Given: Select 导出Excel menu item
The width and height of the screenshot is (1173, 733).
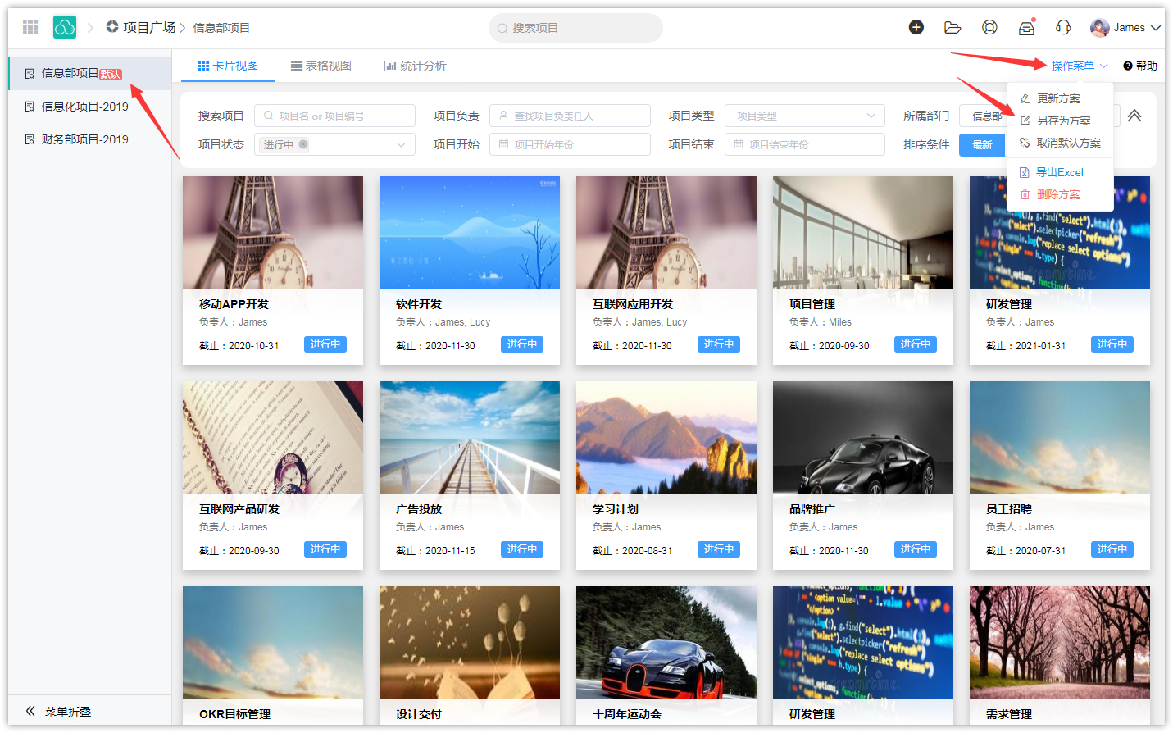Looking at the screenshot, I should 1060,172.
